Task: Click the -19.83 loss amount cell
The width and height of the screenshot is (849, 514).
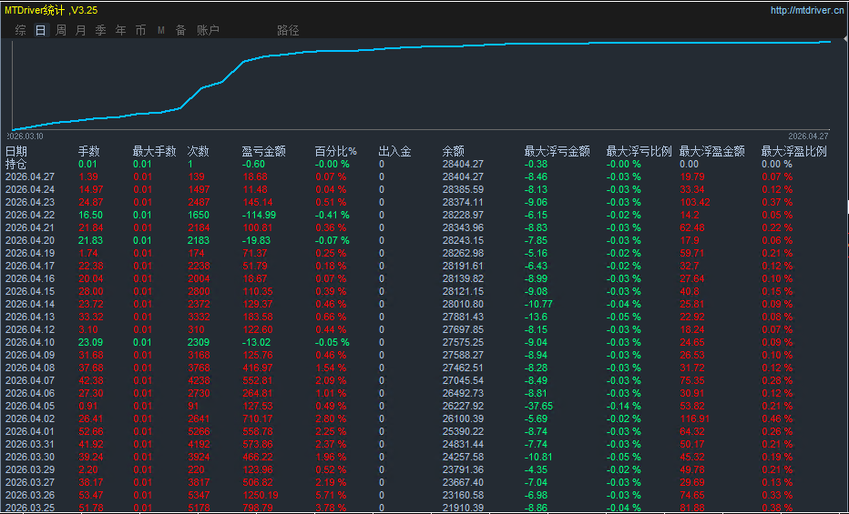Action: tap(256, 240)
